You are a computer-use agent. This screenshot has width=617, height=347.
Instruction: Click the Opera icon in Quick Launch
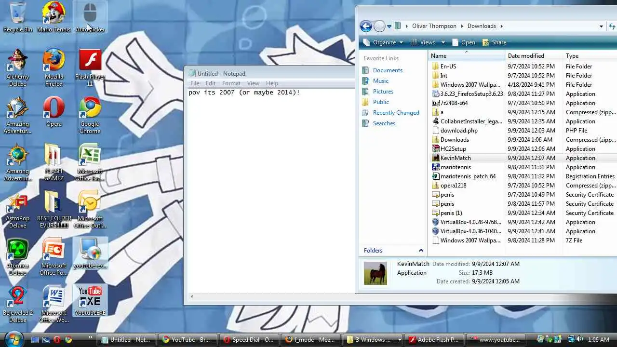pos(57,340)
